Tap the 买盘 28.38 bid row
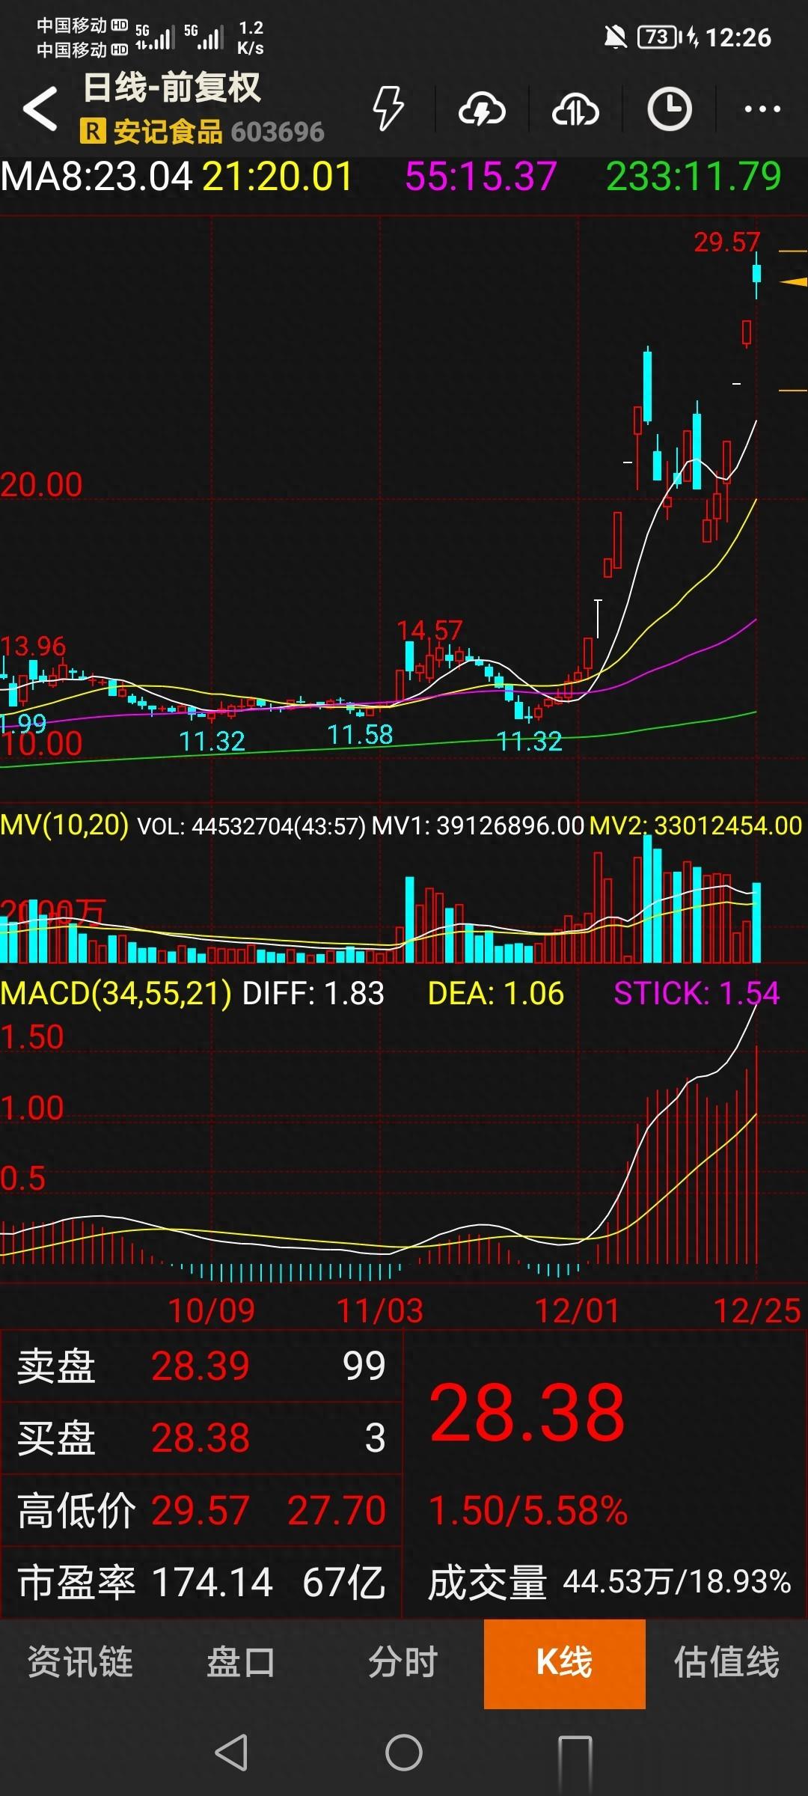This screenshot has height=1796, width=808. pos(201,1438)
